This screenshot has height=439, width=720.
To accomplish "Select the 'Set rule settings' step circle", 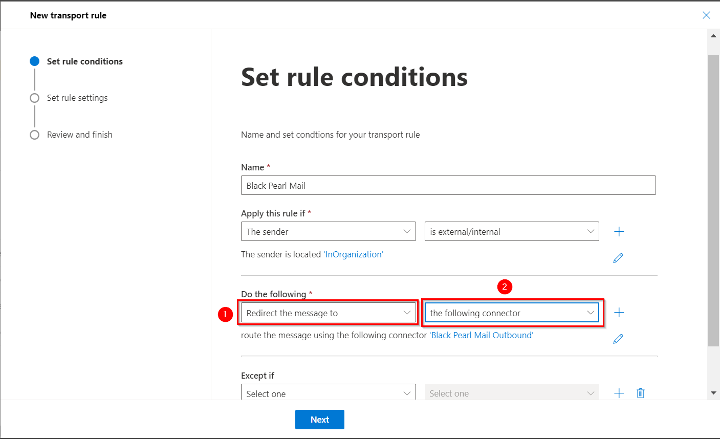I will 34,98.
